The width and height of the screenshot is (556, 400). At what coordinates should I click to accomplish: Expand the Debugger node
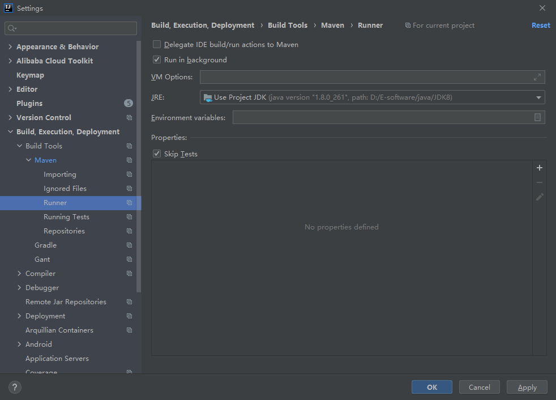coord(19,288)
